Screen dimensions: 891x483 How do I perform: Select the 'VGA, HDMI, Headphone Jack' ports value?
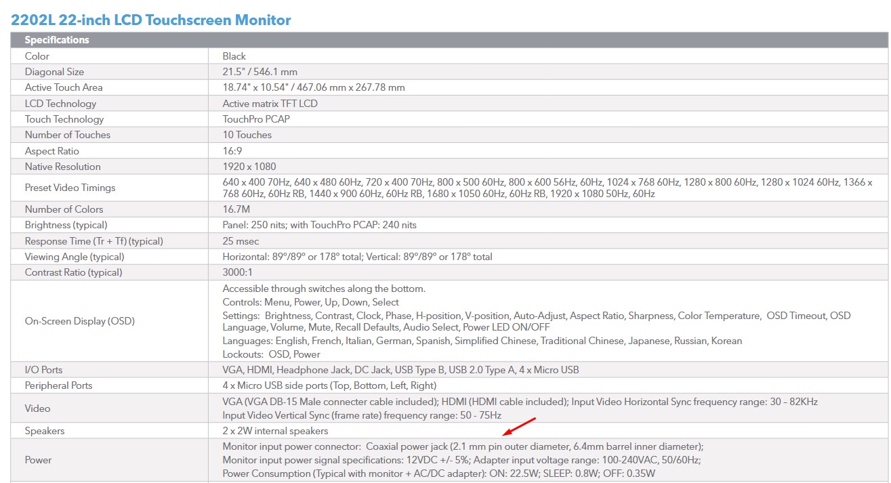(x=401, y=370)
